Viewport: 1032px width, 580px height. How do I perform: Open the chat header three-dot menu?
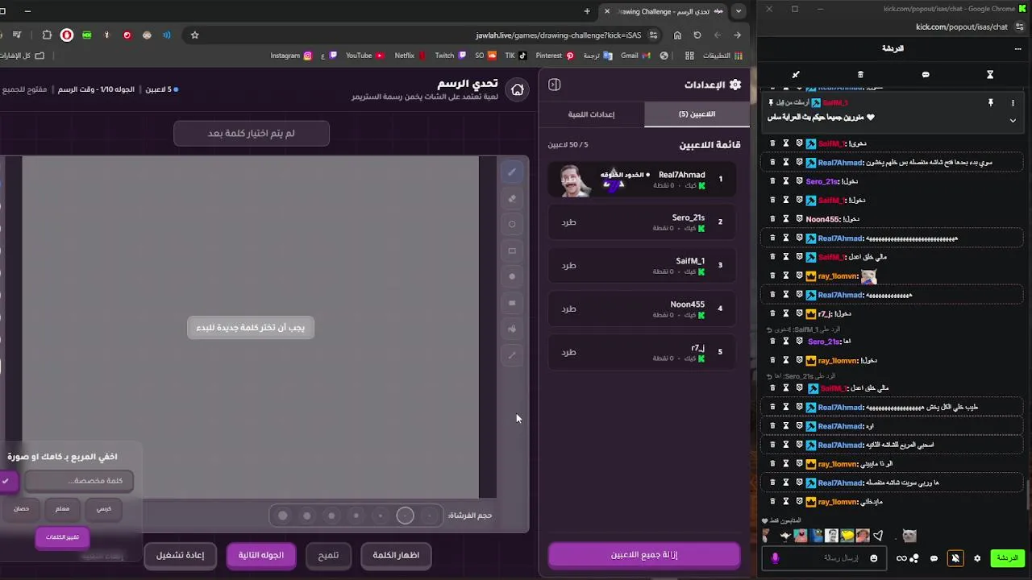coord(1017,48)
